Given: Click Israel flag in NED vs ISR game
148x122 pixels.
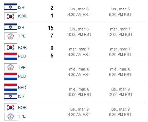Looking at the screenshot, I should pos(10,97).
